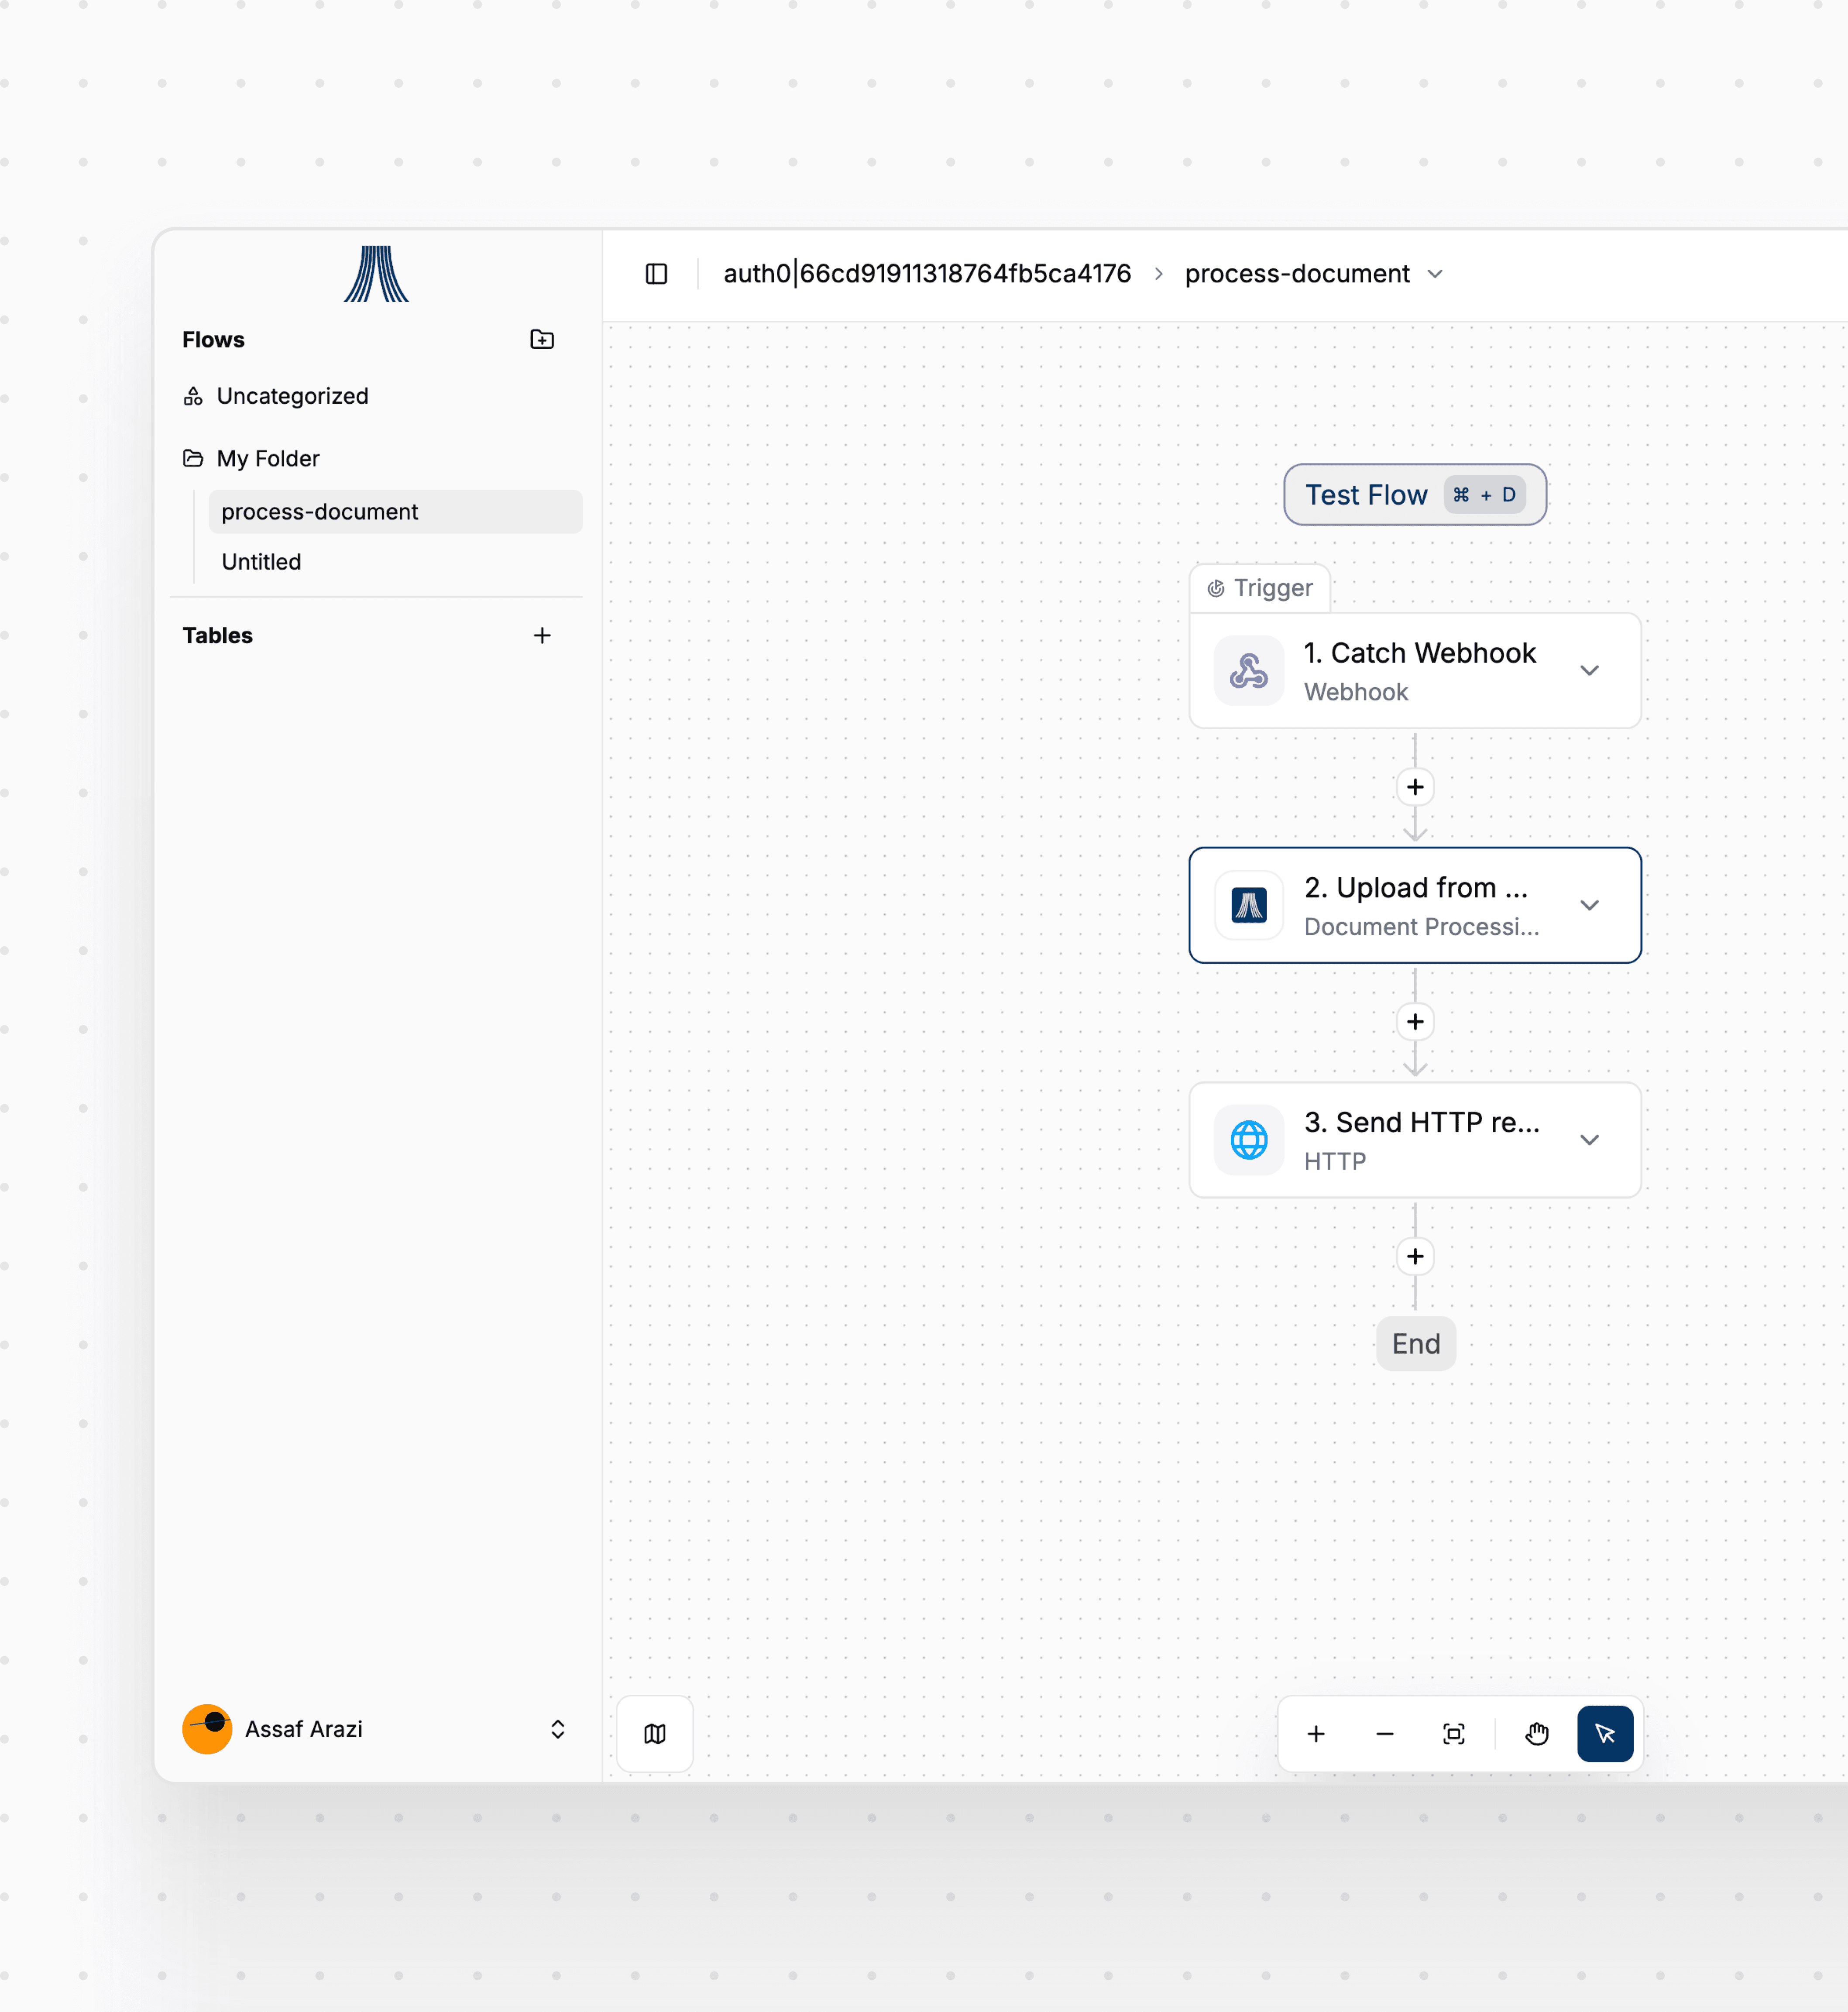
Task: Click the new folder icon beside Flows
Action: click(542, 340)
